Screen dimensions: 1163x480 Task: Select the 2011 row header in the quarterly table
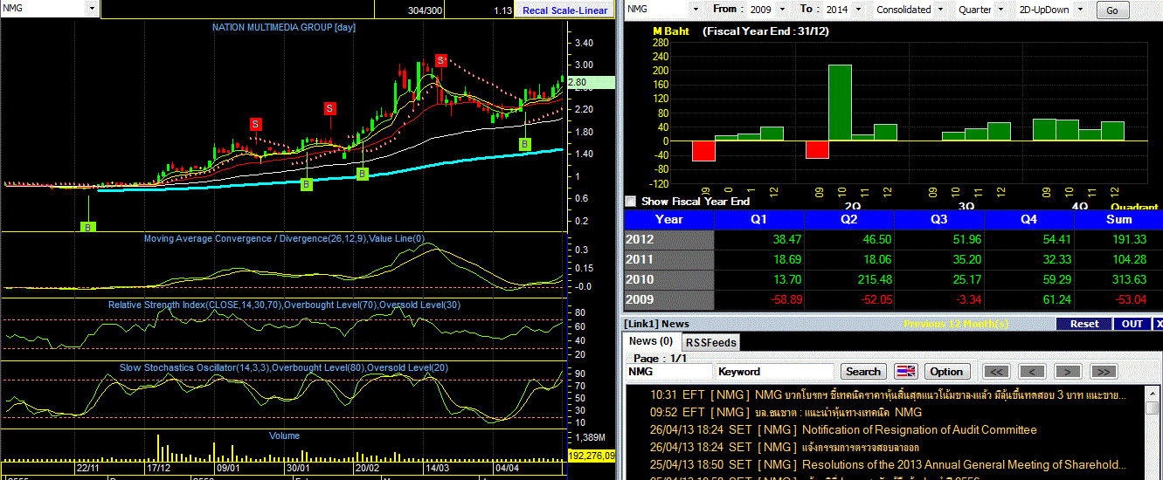pyautogui.click(x=669, y=259)
